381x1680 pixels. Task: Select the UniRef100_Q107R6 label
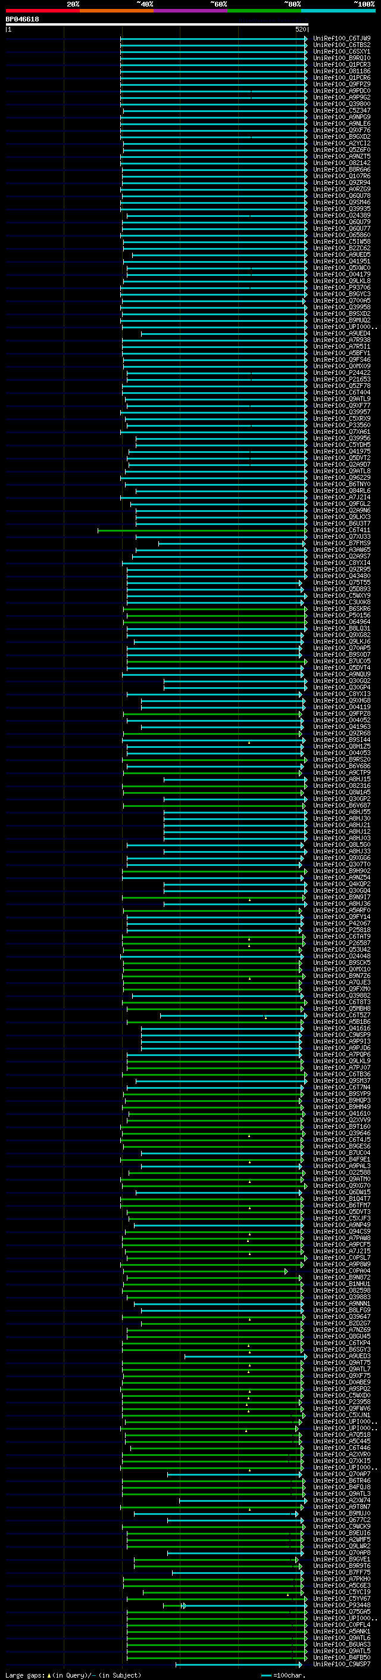tap(342, 176)
